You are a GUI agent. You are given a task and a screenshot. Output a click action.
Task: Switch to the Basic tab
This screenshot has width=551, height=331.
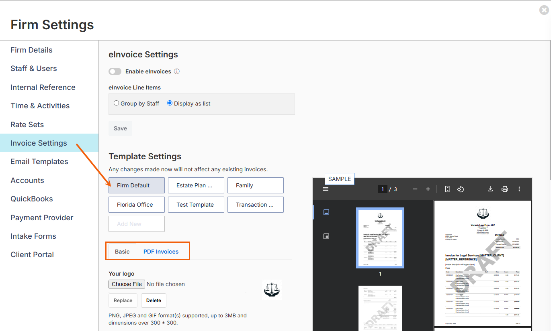(122, 252)
